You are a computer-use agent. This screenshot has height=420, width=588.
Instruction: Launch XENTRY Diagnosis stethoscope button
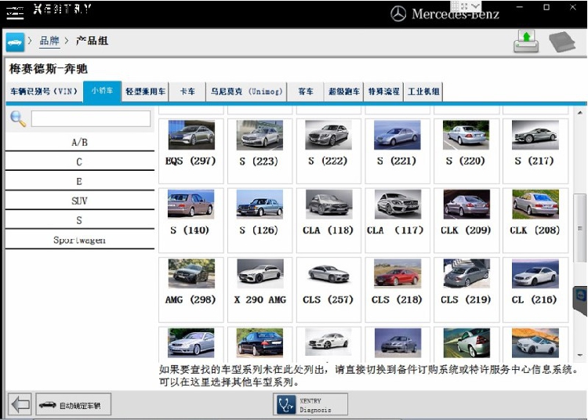(x=310, y=404)
